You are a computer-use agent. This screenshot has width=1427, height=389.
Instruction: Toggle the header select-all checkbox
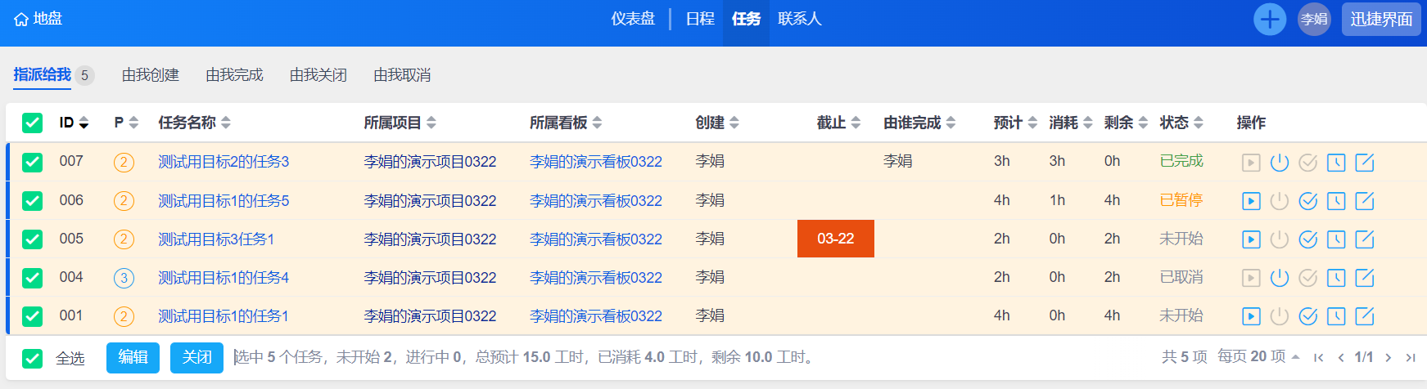click(32, 123)
